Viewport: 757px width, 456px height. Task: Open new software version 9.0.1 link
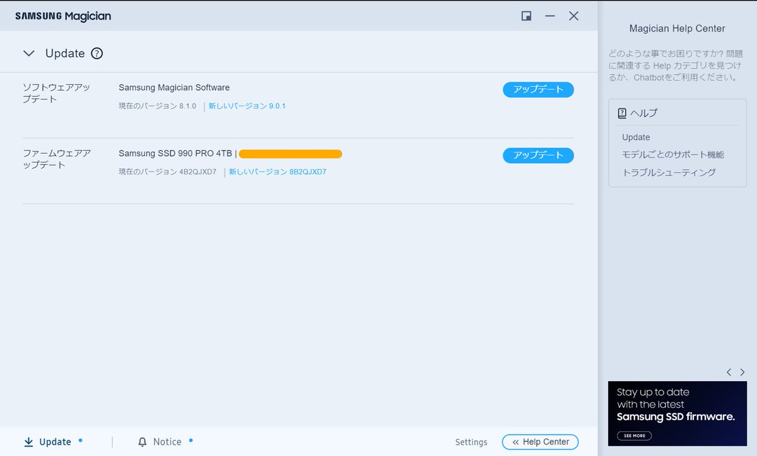point(247,106)
